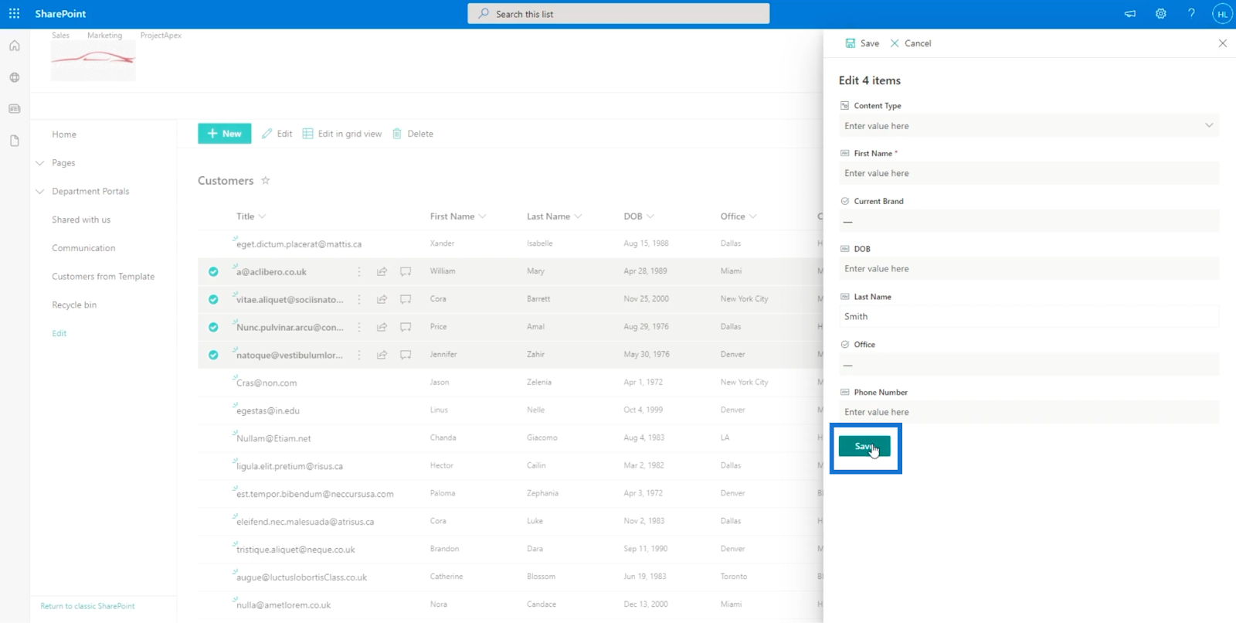Open the Office column header menu
Screen dimensions: 1236x623
tap(739, 216)
